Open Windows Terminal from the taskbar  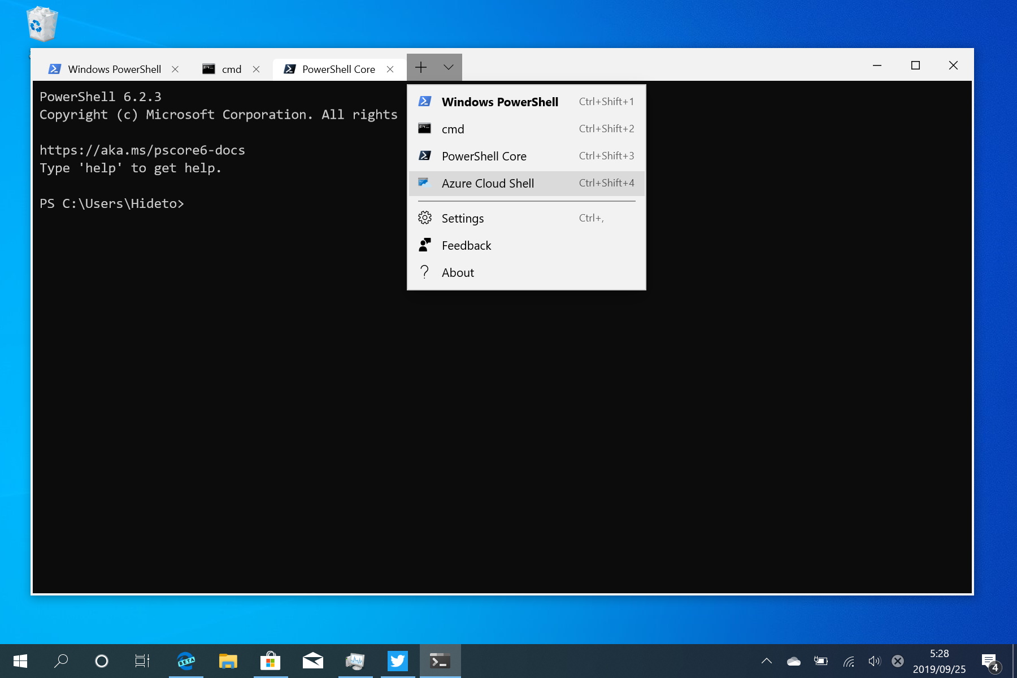tap(440, 660)
